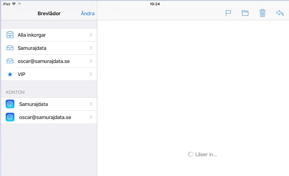Viewport: 289px width, 176px height.
Task: Click the Läser in... loading text
Action: pos(206,155)
